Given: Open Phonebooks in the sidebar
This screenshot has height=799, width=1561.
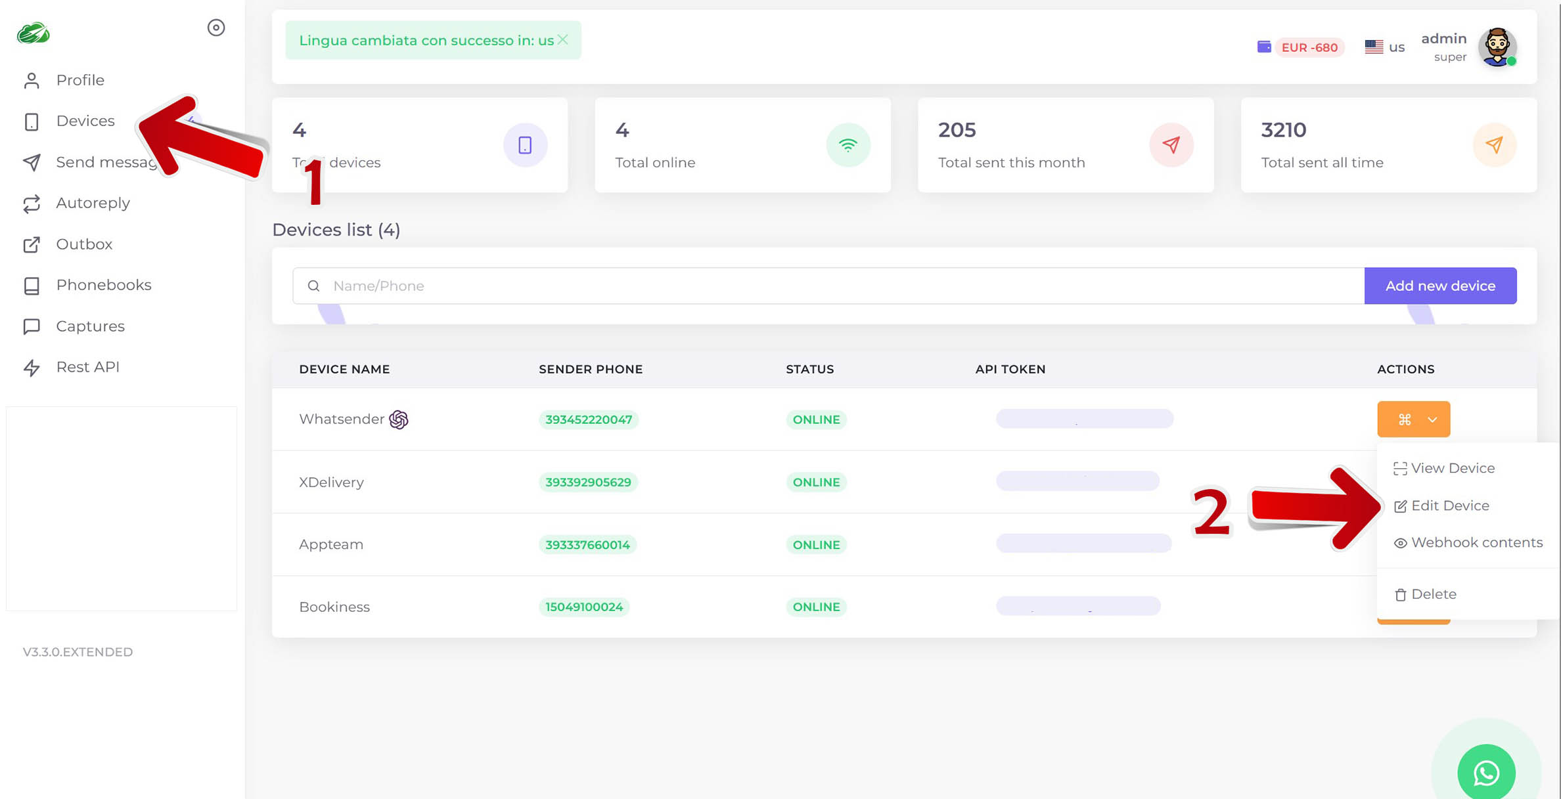Looking at the screenshot, I should 103,285.
